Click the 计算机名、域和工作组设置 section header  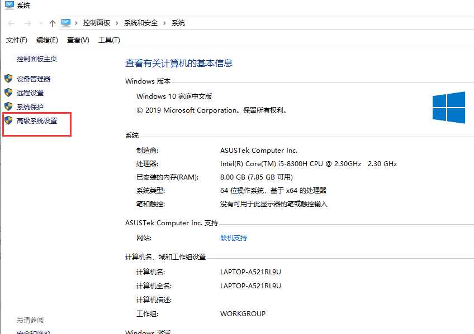point(165,257)
